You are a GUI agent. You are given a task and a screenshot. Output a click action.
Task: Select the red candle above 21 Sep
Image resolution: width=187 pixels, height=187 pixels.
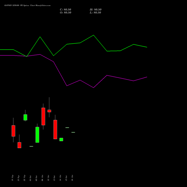(19, 145)
